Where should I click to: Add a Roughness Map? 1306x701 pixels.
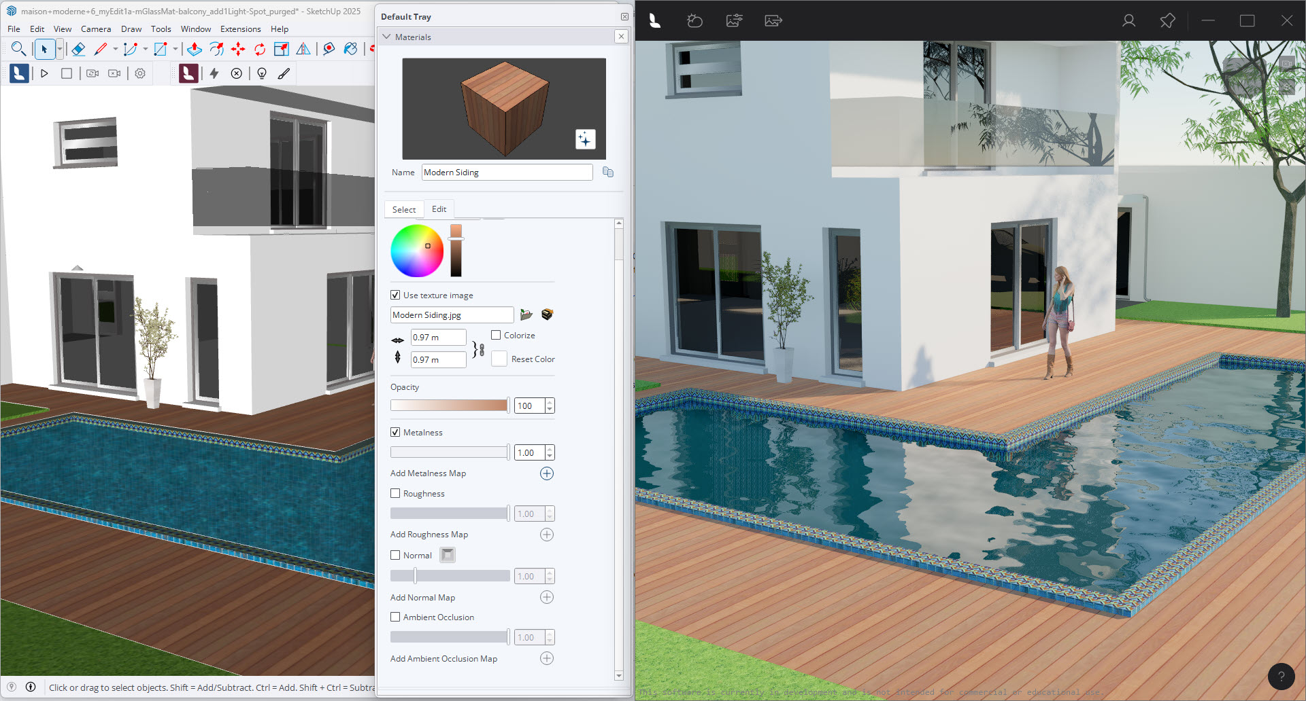coord(546,535)
